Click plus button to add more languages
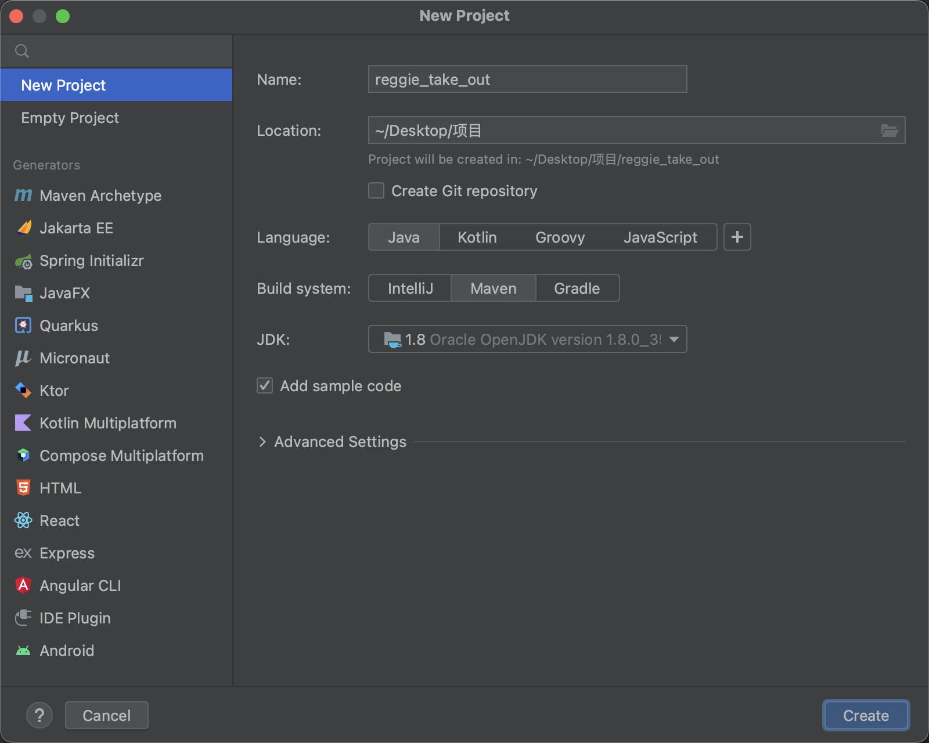Viewport: 929px width, 743px height. pos(737,237)
